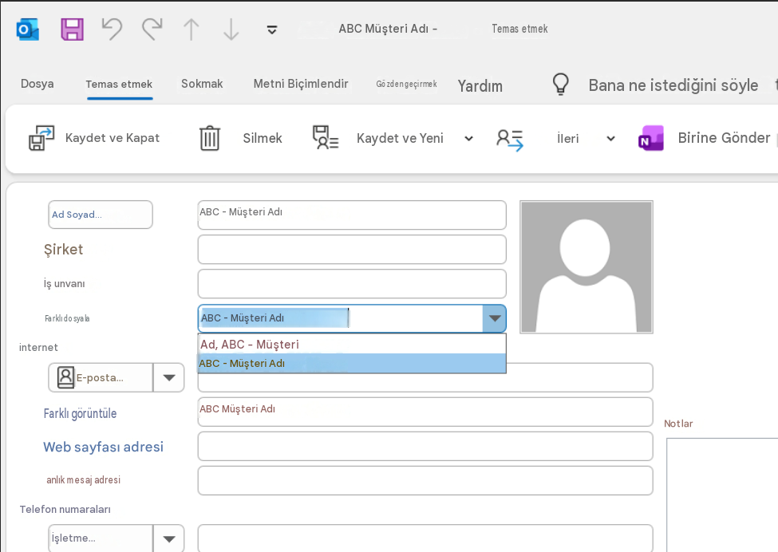
Task: Click the Kaydet ve Yeni icon
Action: tap(326, 138)
